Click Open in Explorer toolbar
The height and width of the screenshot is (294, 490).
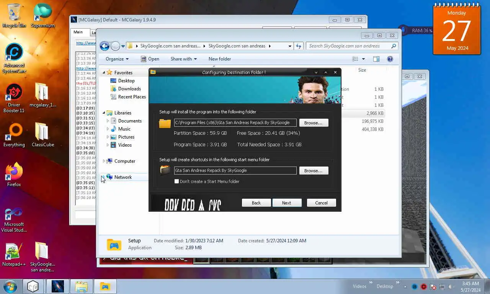pyautogui.click(x=150, y=59)
